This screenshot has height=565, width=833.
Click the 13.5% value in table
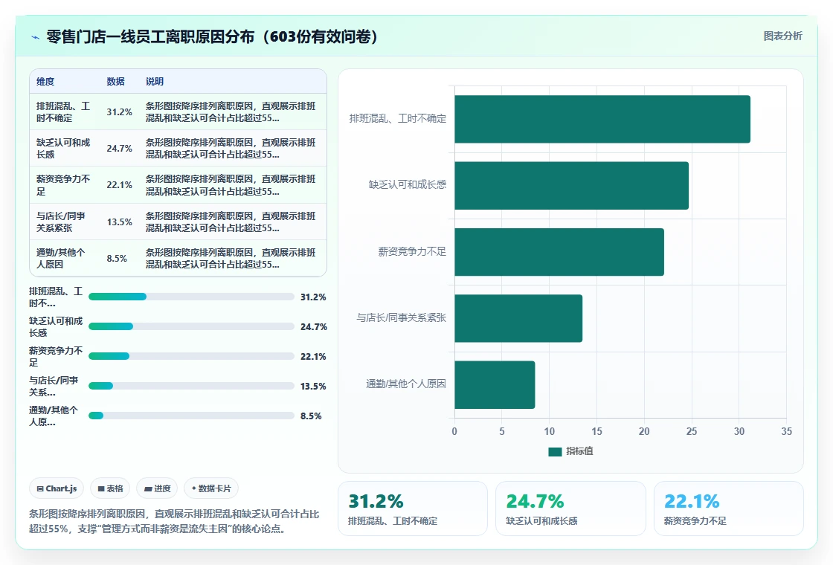point(119,222)
